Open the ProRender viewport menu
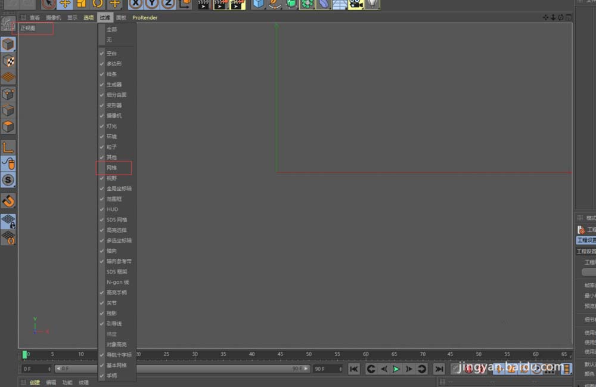This screenshot has width=596, height=387. coord(145,18)
